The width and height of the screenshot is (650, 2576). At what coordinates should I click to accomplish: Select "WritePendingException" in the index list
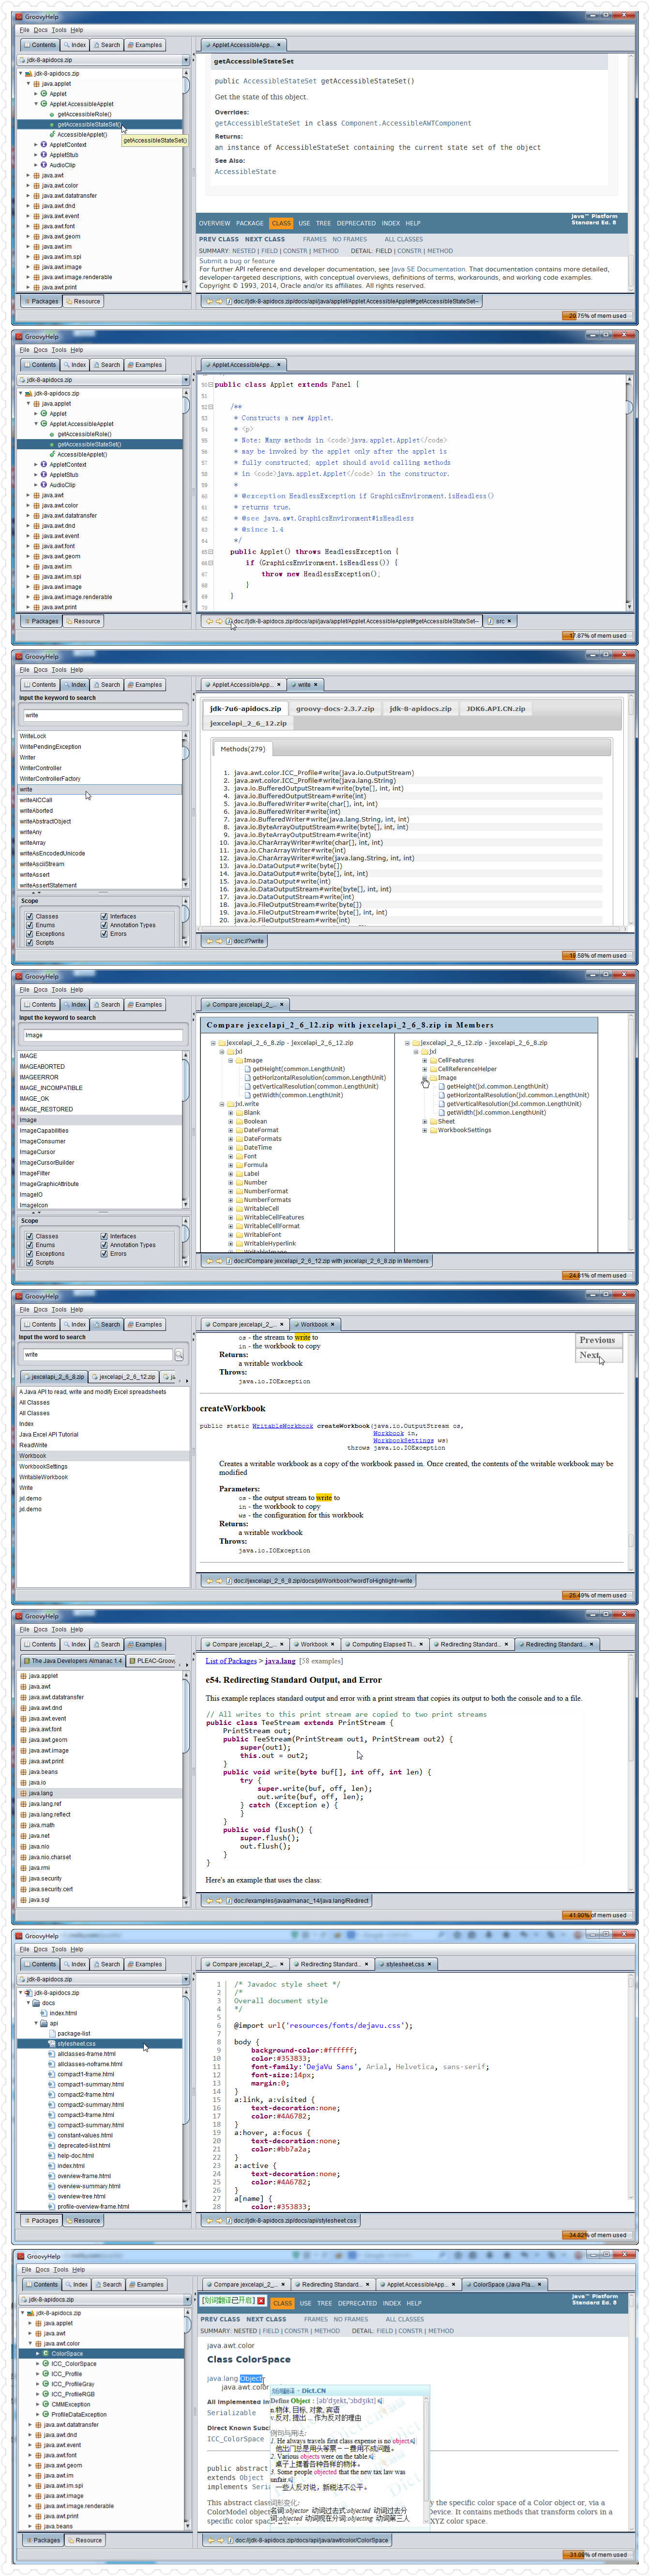pos(100,747)
